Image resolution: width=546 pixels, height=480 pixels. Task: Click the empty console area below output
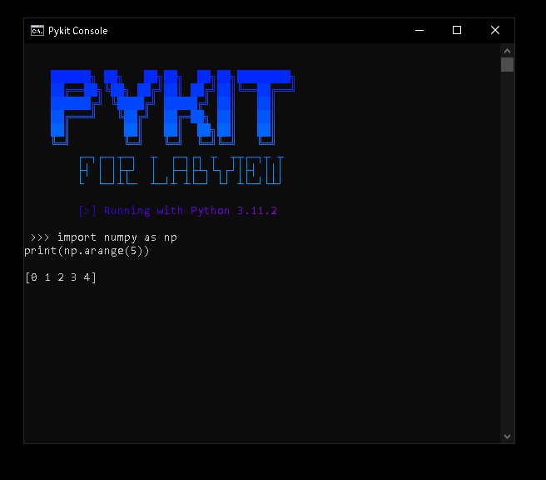(261, 362)
